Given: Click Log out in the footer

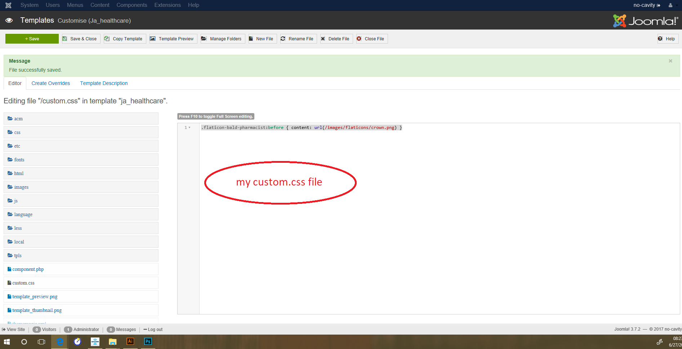Looking at the screenshot, I should coord(153,330).
